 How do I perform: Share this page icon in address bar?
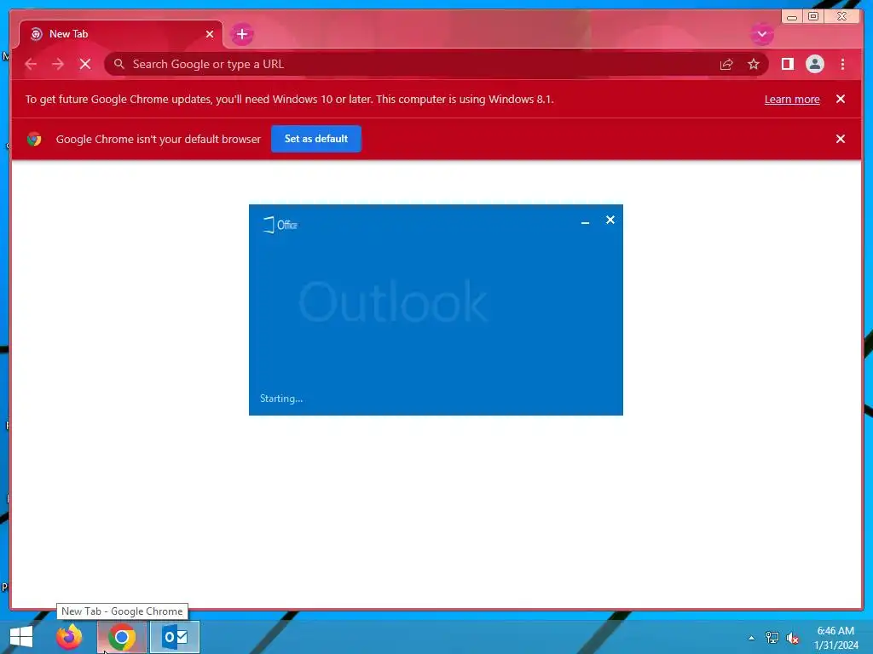coord(726,64)
